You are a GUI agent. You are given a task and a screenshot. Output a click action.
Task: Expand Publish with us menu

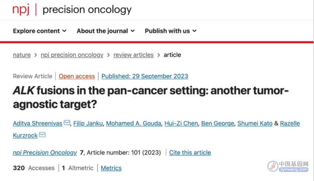171,31
